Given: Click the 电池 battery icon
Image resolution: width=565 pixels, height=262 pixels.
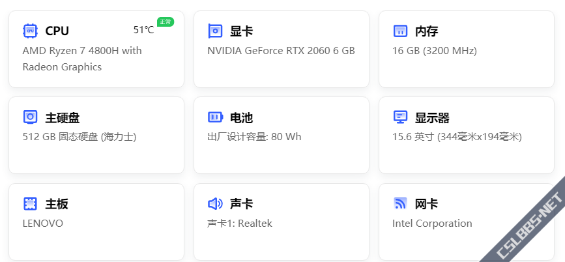Looking at the screenshot, I should tap(215, 117).
